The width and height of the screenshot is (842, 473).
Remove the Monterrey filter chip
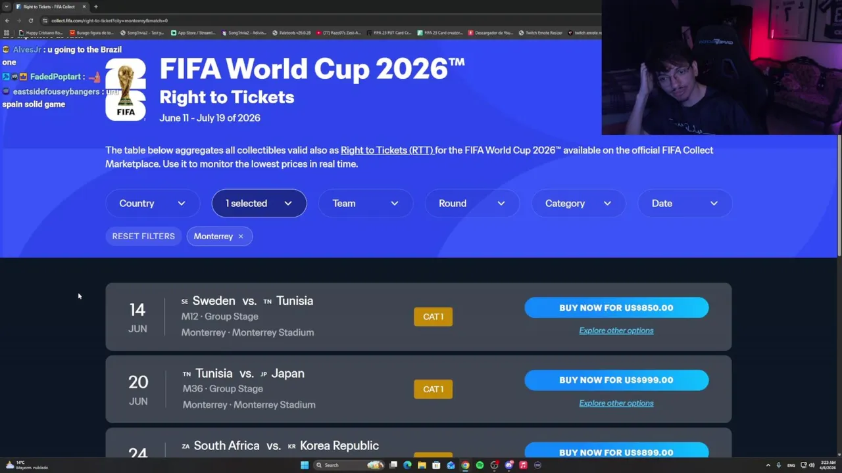[241, 236]
